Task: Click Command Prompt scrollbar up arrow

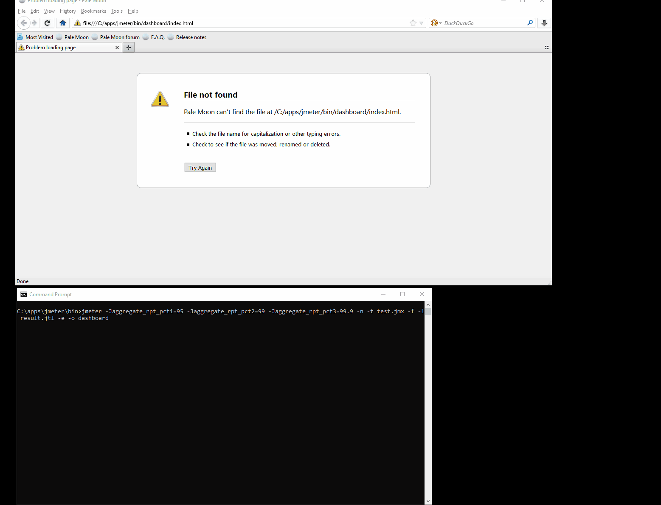Action: pyautogui.click(x=428, y=305)
